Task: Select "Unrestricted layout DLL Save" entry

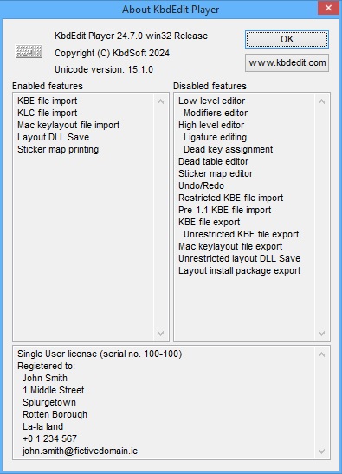Action: [x=239, y=258]
